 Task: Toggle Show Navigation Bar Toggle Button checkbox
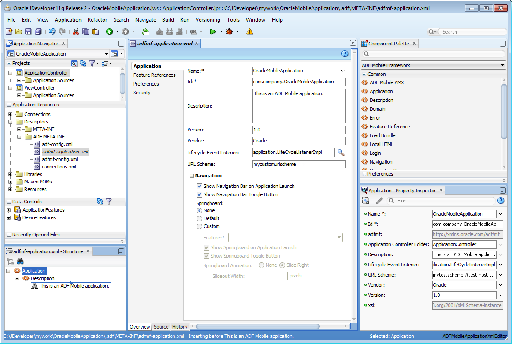[199, 194]
